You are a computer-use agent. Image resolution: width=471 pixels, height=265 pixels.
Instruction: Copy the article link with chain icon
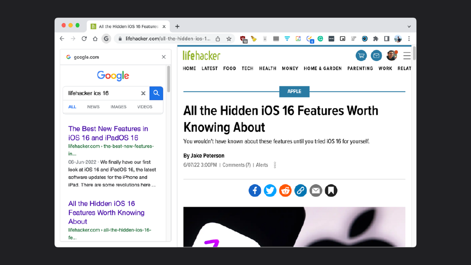tap(300, 190)
